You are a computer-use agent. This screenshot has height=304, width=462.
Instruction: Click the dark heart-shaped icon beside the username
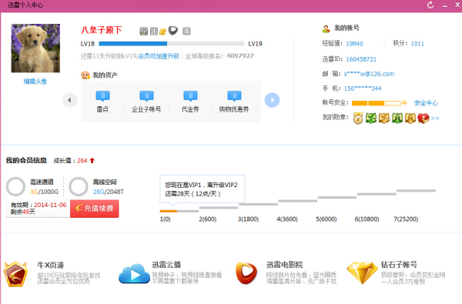[x=173, y=30]
